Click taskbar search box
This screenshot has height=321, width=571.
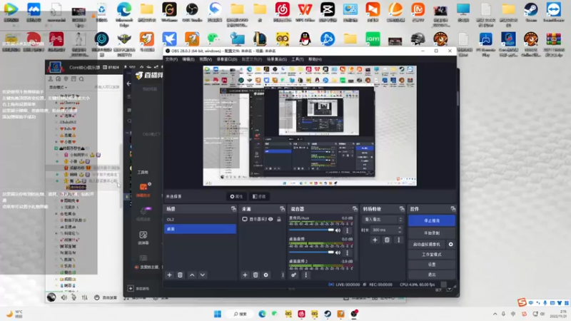(241, 314)
